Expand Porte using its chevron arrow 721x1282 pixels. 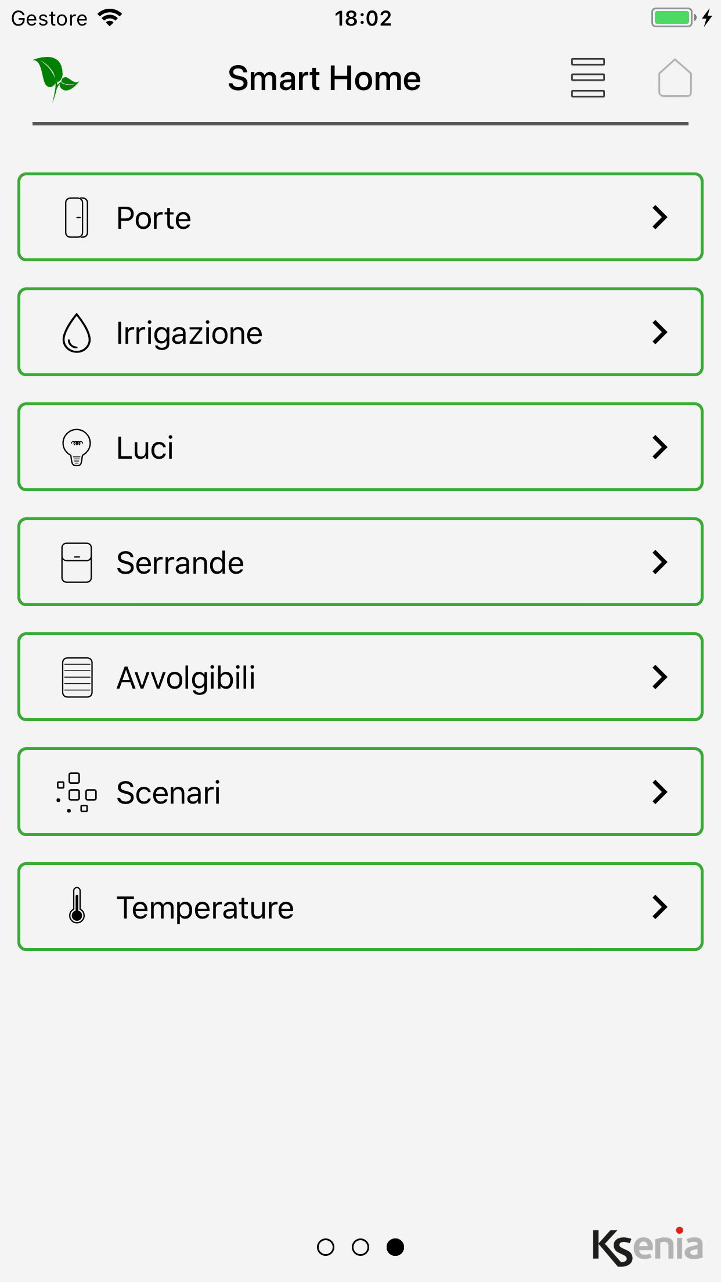(x=660, y=218)
